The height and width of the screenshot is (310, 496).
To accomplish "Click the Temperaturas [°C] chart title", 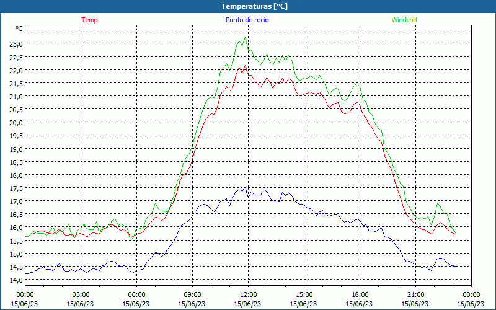I will [254, 6].
